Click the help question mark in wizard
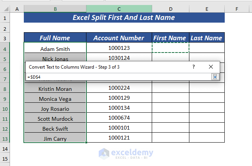 coord(194,67)
